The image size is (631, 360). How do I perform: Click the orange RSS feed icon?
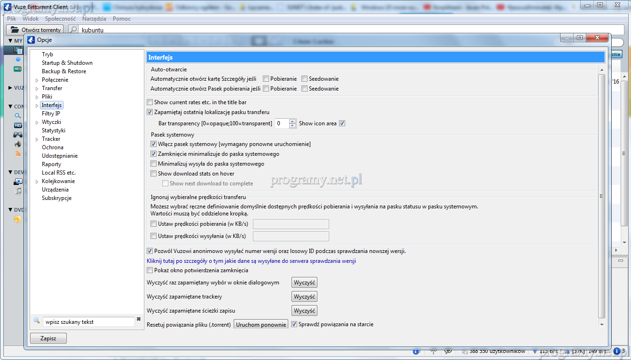tap(18, 153)
